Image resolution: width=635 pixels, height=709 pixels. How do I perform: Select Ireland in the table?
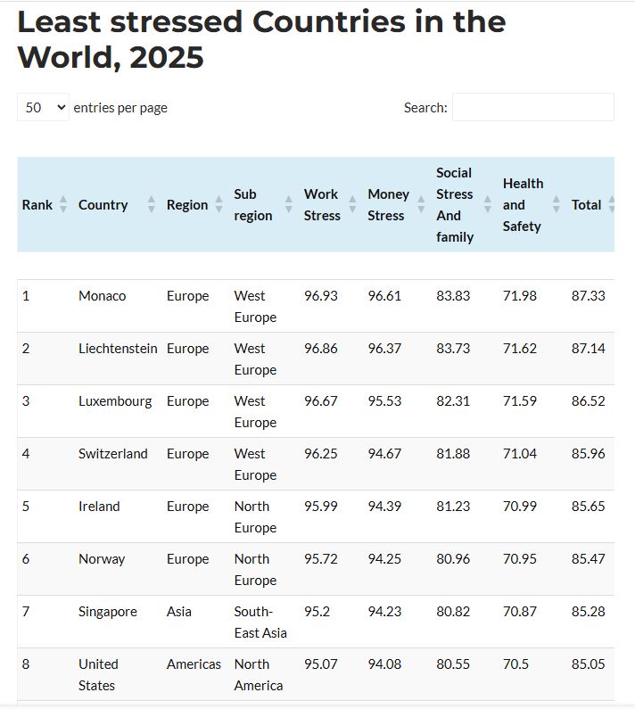tap(99, 506)
